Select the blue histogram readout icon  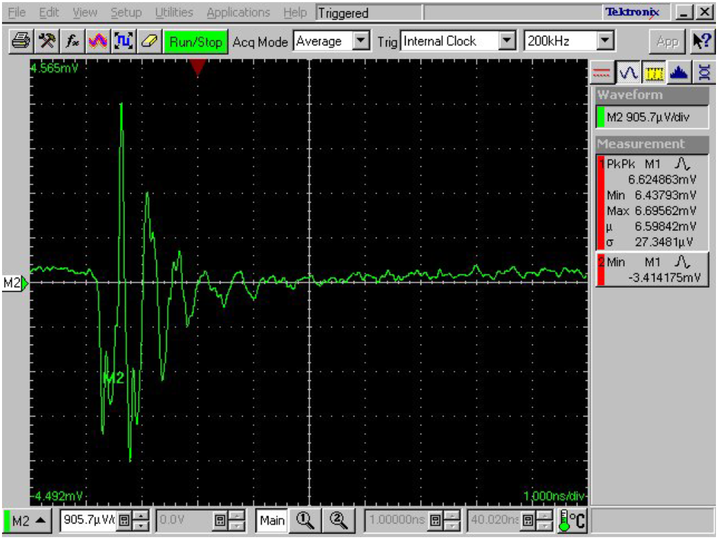pos(679,72)
